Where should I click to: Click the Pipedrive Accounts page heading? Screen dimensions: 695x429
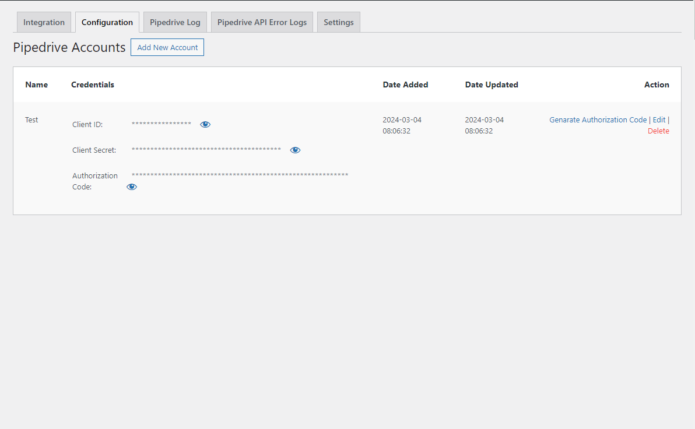69,47
